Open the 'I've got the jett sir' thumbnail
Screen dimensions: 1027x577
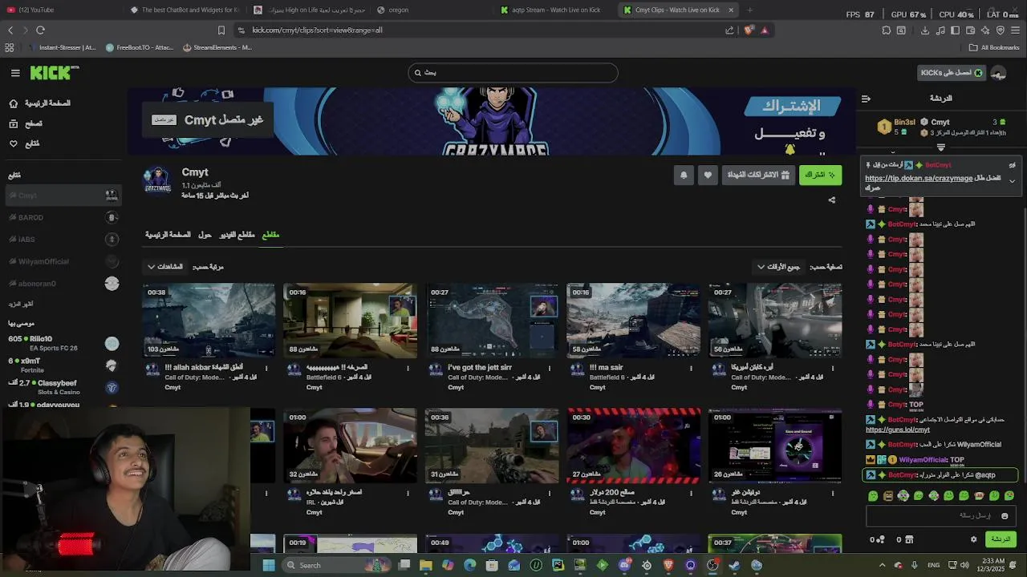(x=491, y=320)
